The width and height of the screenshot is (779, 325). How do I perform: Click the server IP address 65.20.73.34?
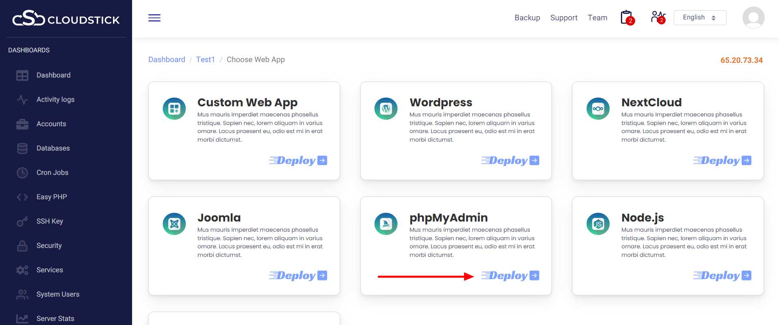(741, 60)
